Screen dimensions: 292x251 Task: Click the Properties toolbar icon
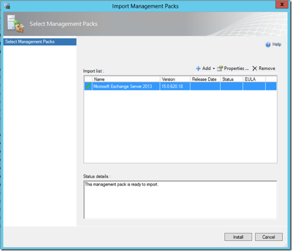coord(220,69)
